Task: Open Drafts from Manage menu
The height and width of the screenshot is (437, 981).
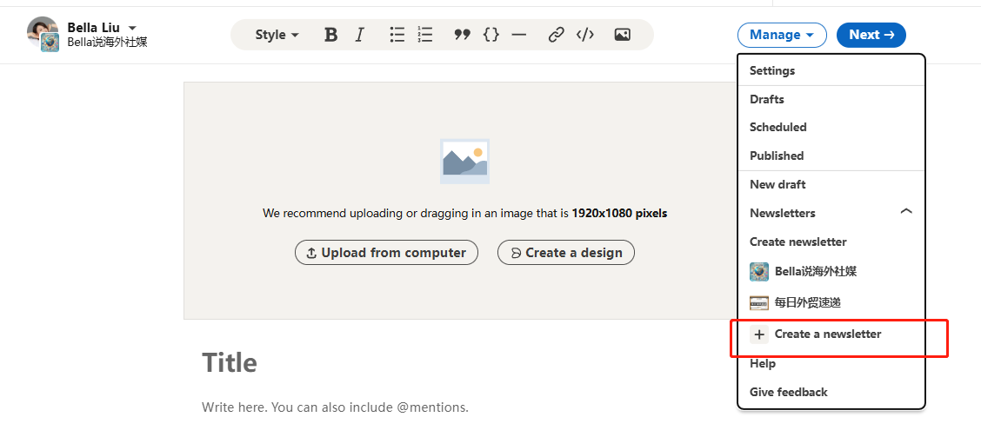Action: pos(767,99)
